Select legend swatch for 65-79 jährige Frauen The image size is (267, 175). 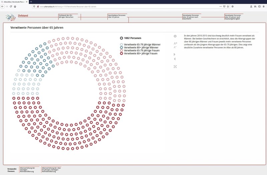pyautogui.click(x=121, y=50)
